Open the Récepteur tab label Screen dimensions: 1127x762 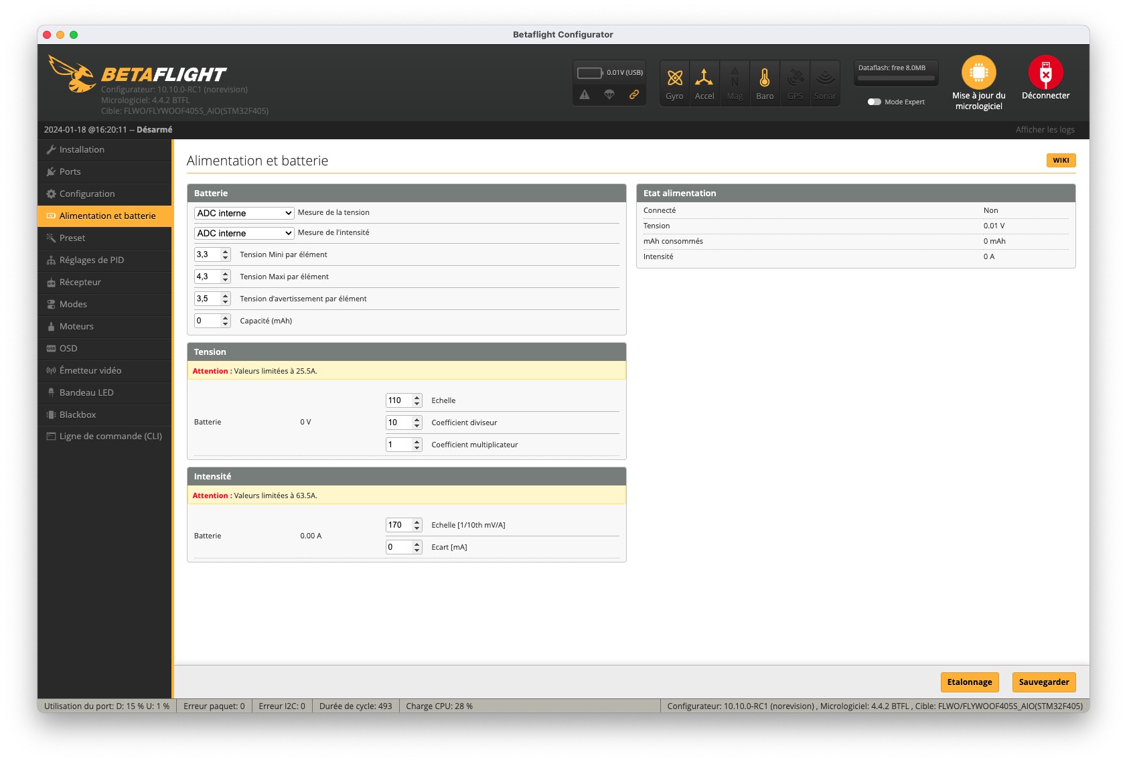coord(80,282)
